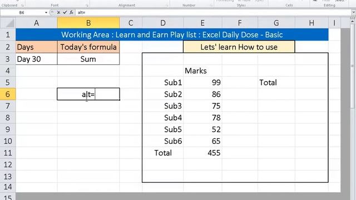Click the vertical scrollbar up arrow

(352, 22)
